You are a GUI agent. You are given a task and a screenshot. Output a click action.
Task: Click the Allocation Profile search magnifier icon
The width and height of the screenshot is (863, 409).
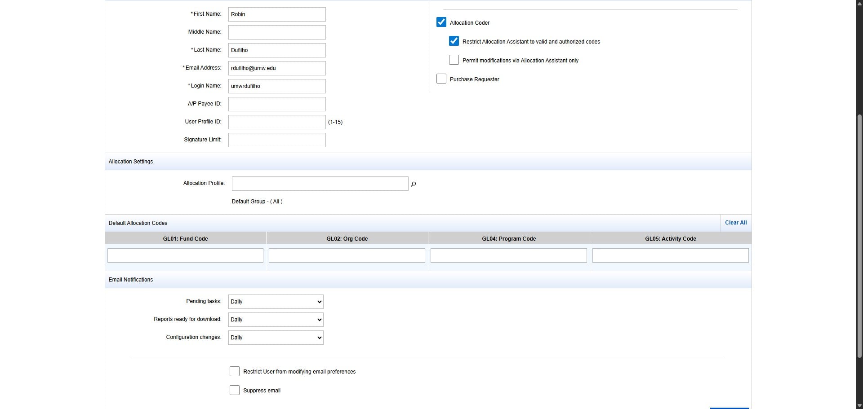coord(414,184)
